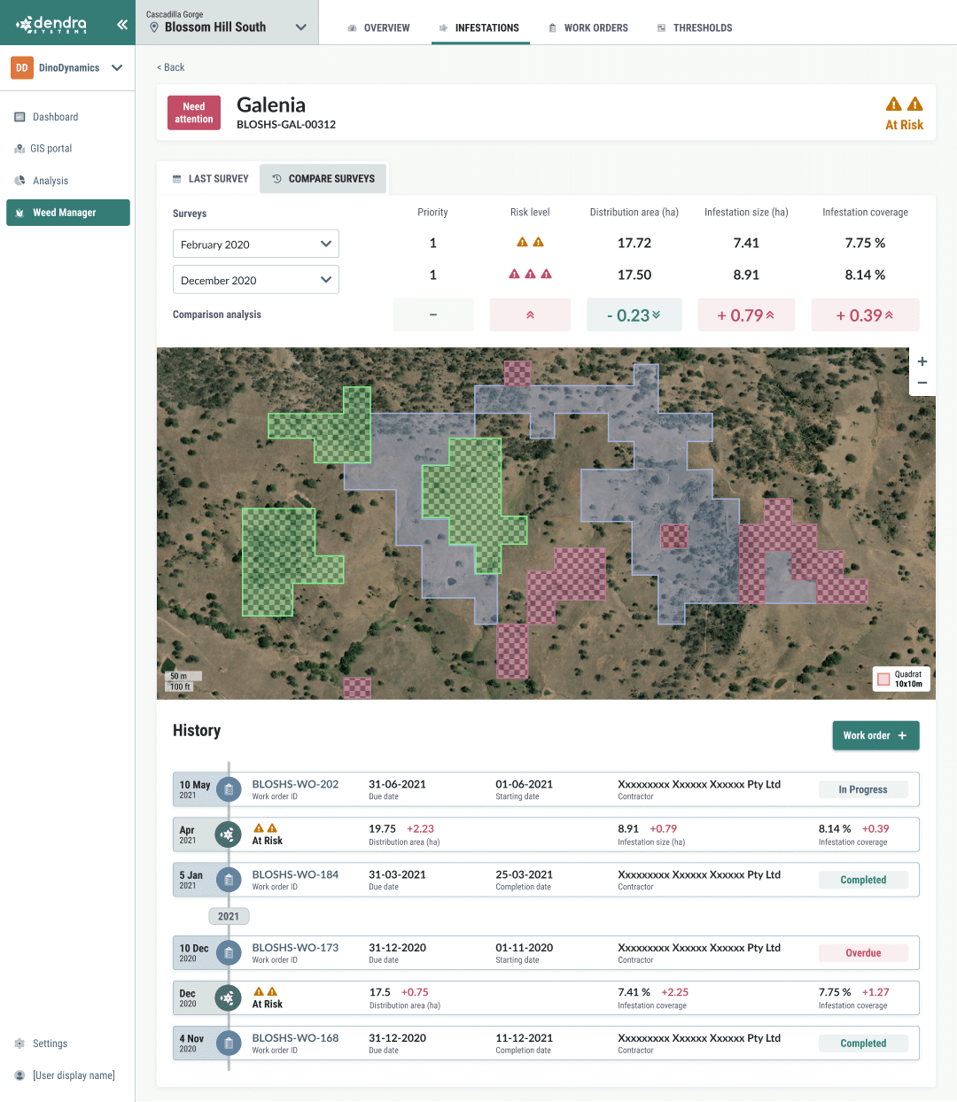Click the Work order add button
This screenshot has height=1102, width=957.
click(x=875, y=735)
